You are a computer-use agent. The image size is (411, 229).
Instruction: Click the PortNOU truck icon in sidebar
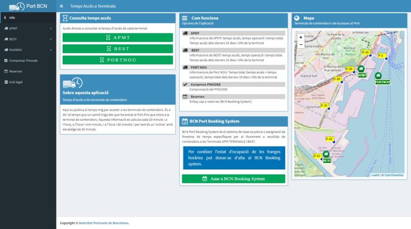(x=6, y=50)
